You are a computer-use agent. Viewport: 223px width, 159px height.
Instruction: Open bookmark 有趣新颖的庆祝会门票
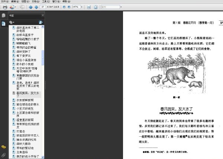(x=28, y=77)
